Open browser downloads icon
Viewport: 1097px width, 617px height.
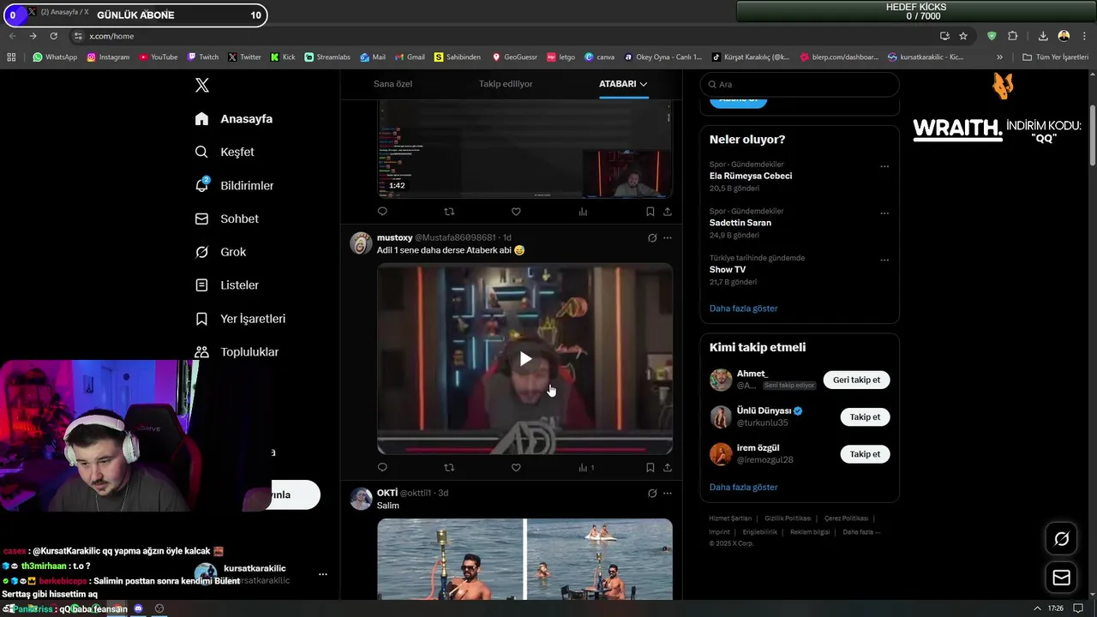coord(1043,36)
